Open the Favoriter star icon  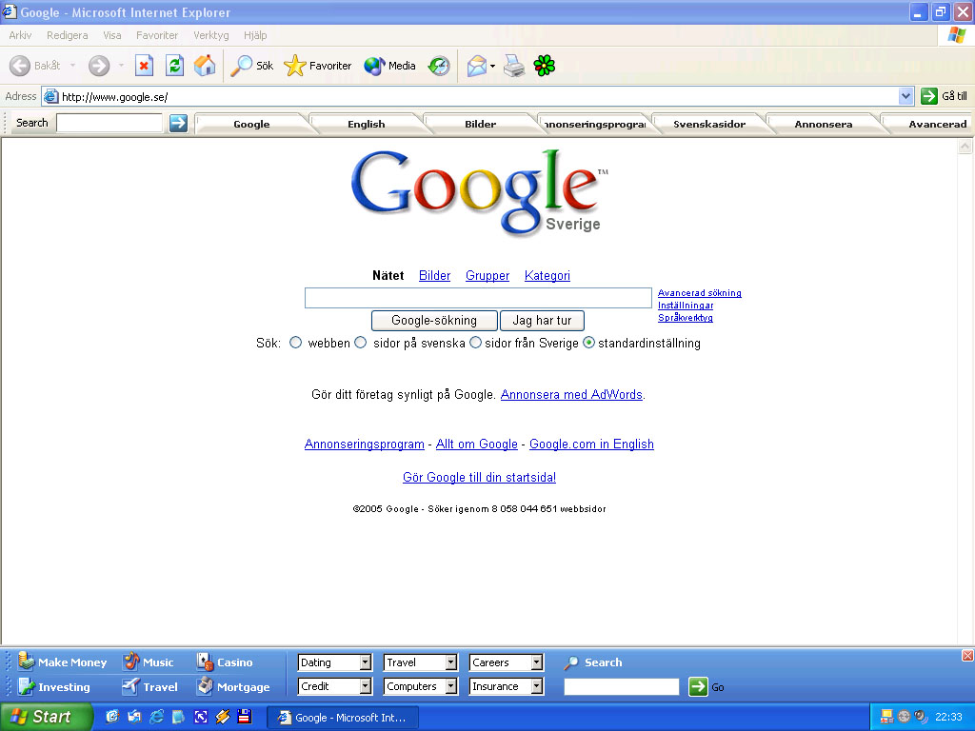point(295,66)
